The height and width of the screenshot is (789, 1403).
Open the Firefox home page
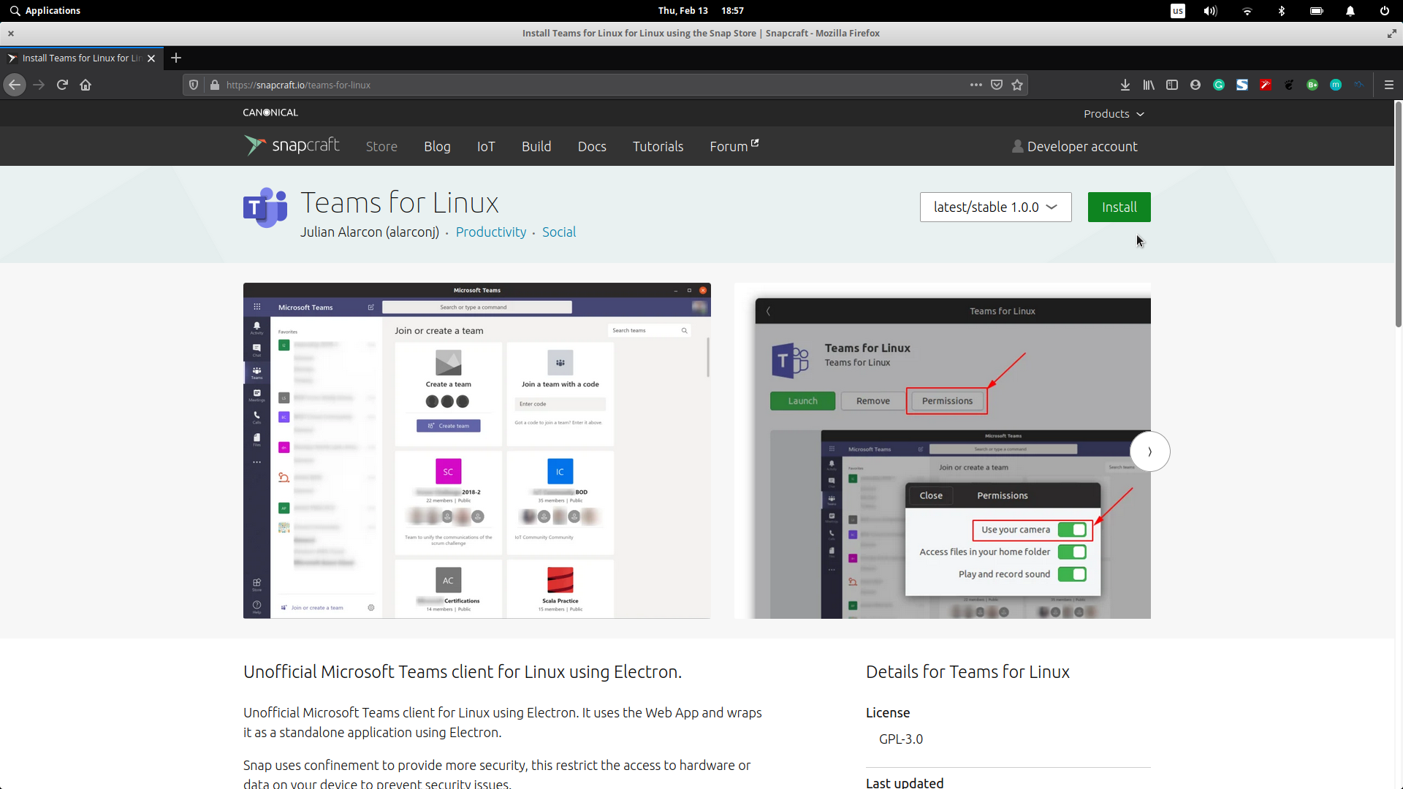click(85, 85)
